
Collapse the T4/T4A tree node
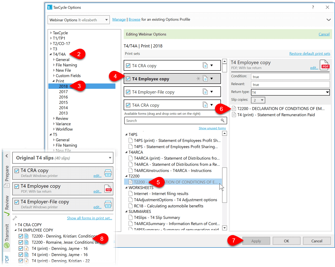pos(51,54)
